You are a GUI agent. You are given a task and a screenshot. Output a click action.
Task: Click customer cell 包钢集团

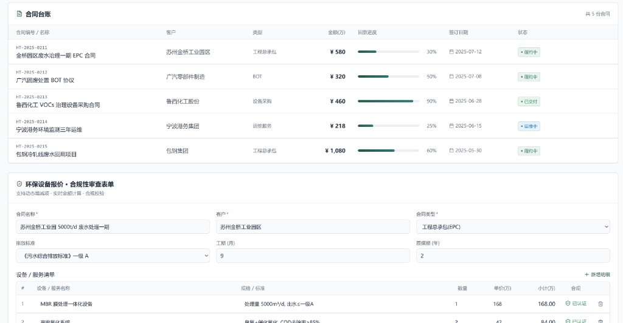[x=177, y=151]
